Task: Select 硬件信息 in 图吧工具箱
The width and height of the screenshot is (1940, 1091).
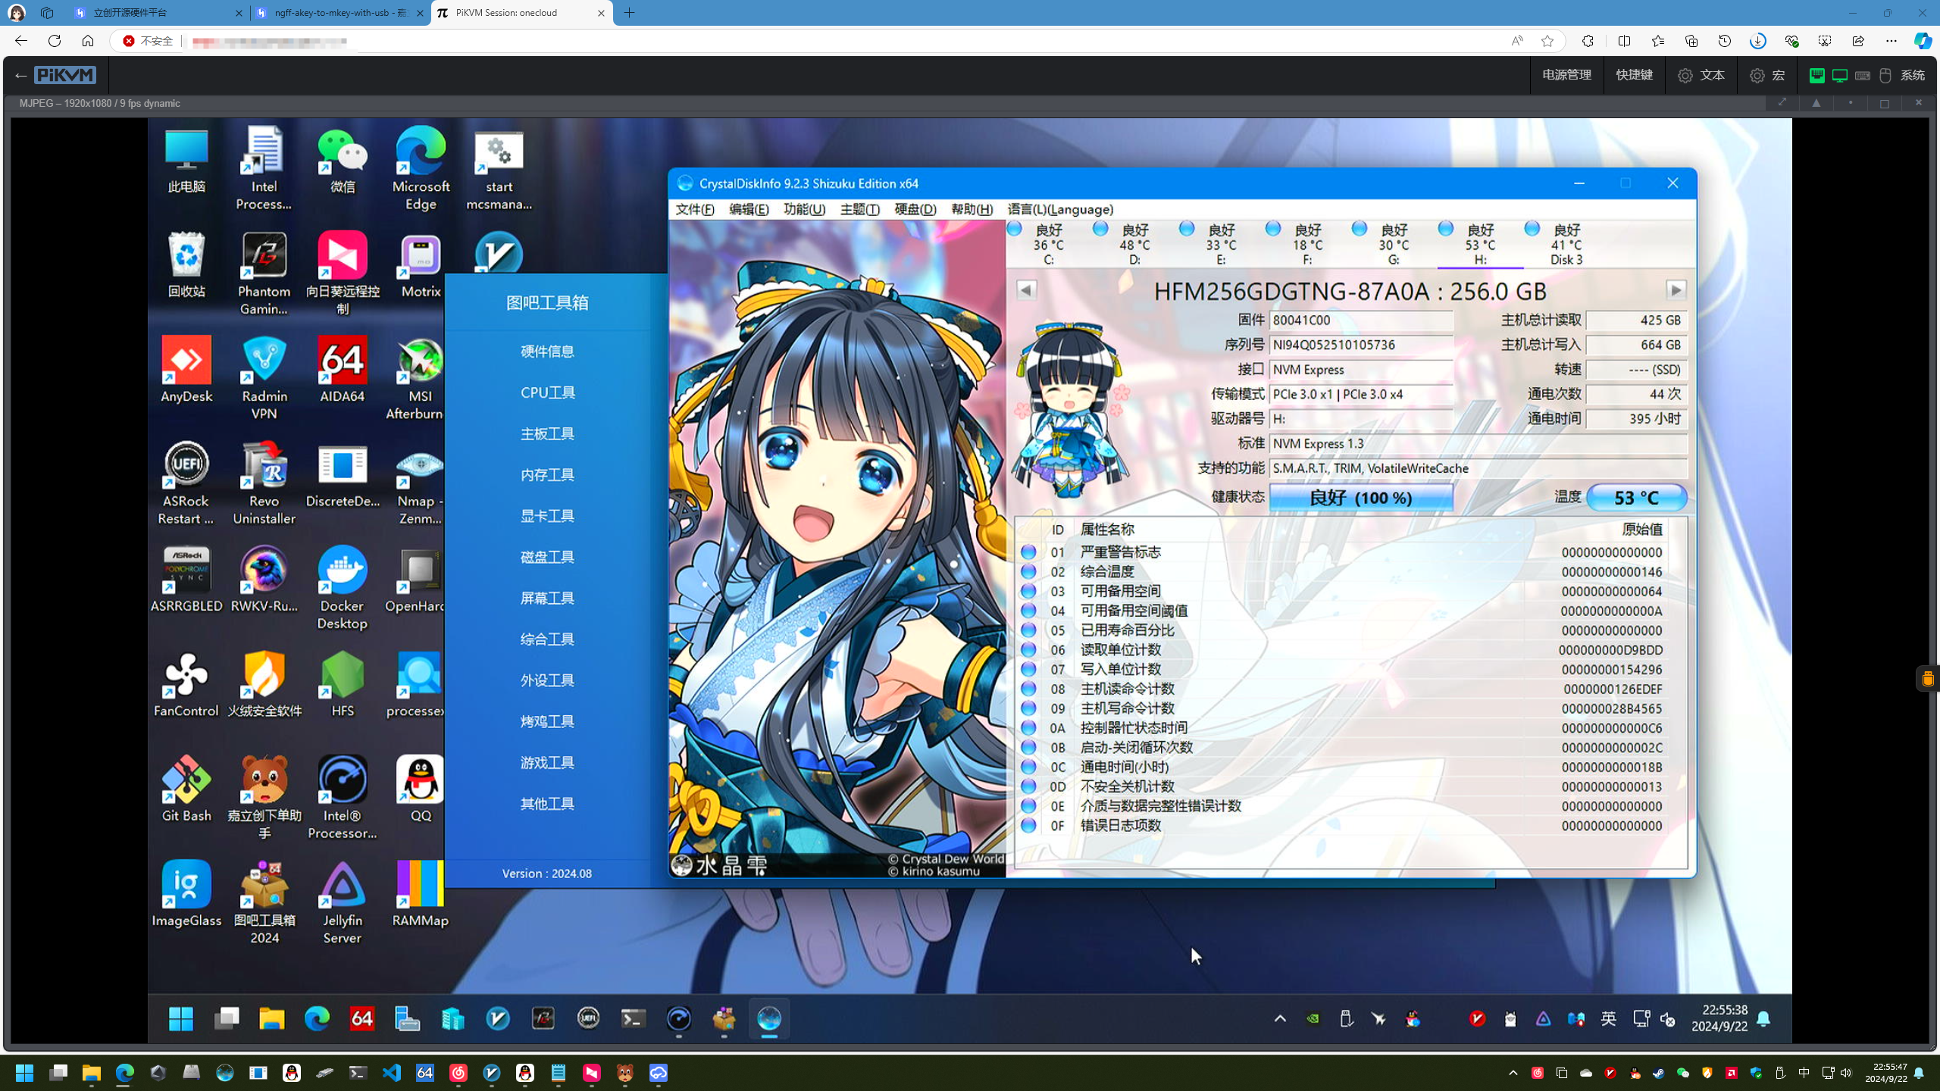Action: point(547,351)
